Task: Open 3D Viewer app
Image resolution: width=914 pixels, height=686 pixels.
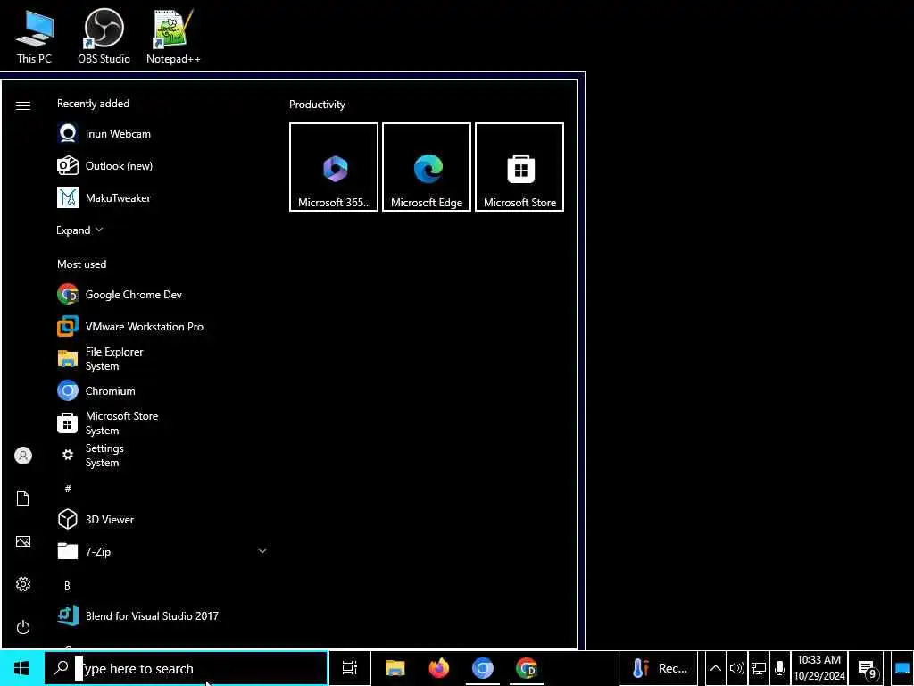Action: point(162,519)
